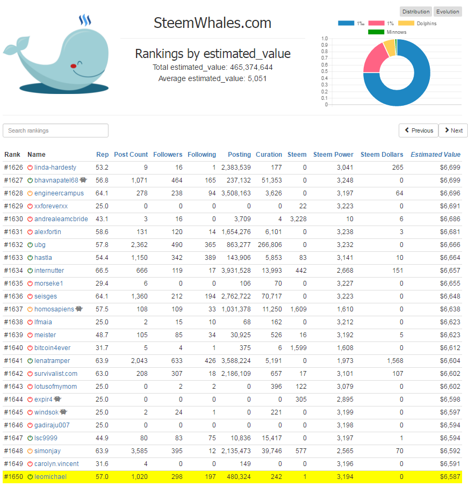
Task: Click the whale badge next to homosapiens
Action: [x=79, y=309]
